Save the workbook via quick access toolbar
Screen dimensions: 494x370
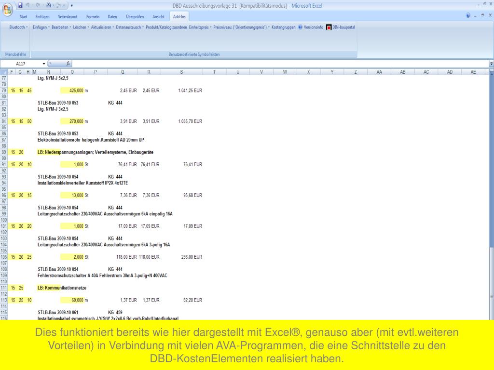coord(21,5)
